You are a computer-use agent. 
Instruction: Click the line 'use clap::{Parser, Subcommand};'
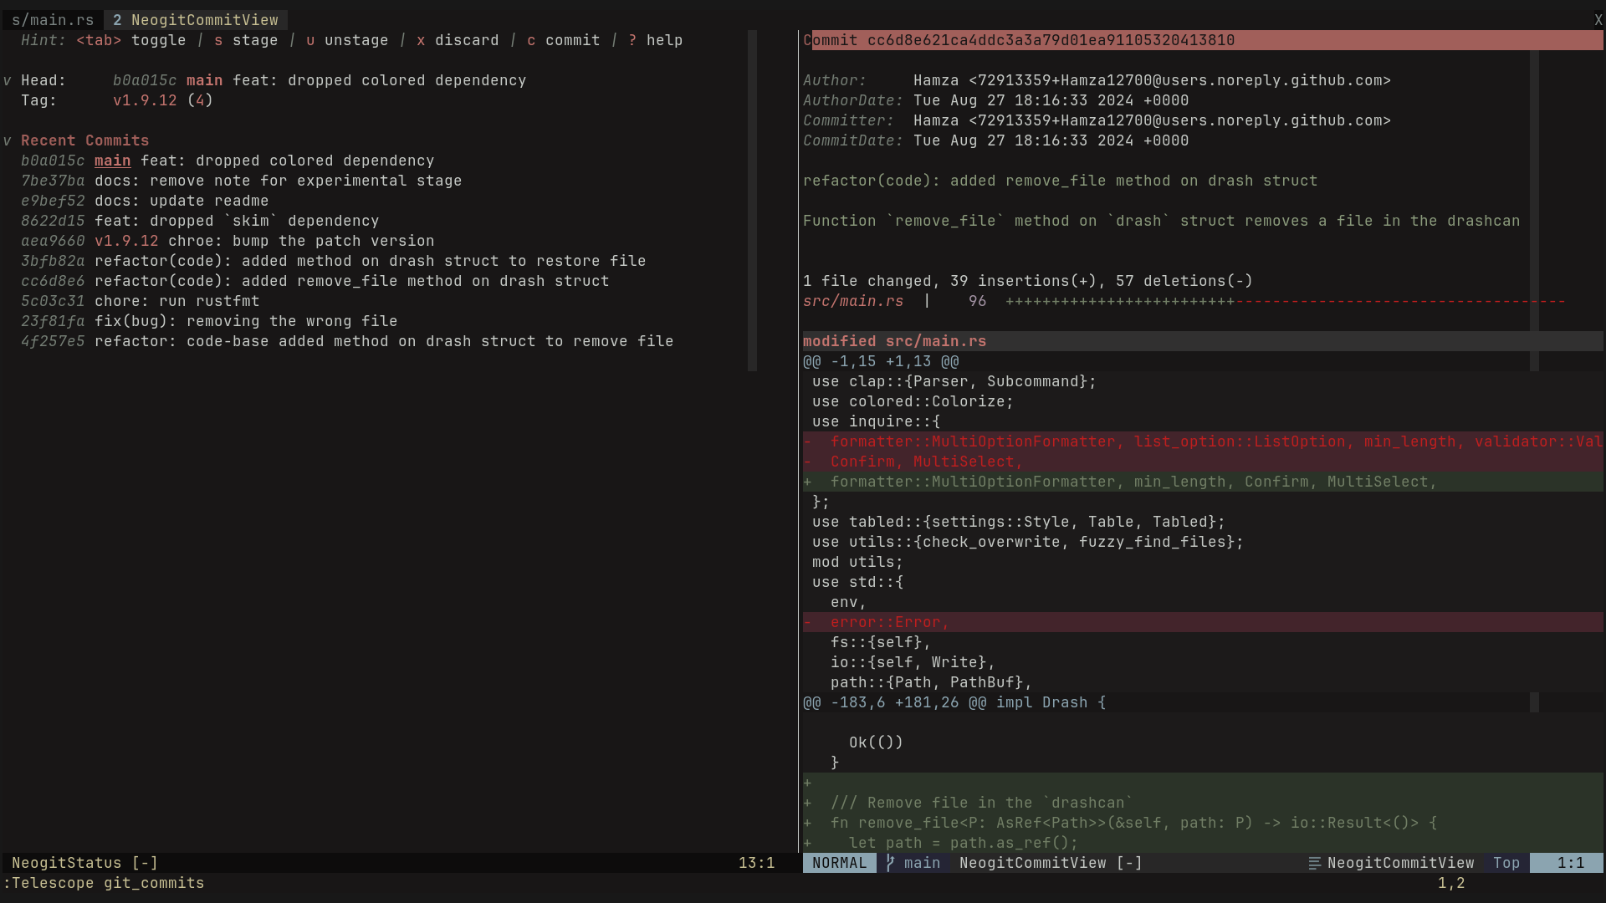click(x=954, y=381)
